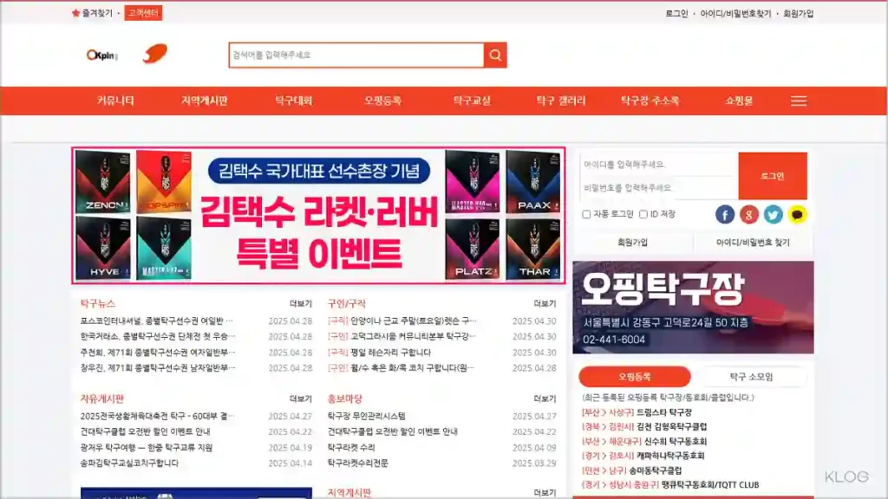Switch to the 탁구 소모임 tab
The height and width of the screenshot is (499, 888).
pyautogui.click(x=752, y=377)
